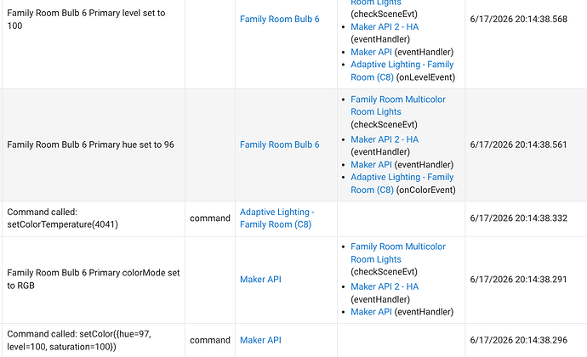Image resolution: width=587 pixels, height=357 pixels.
Task: Open Maker API eventHandler link in level row
Action: [x=371, y=52]
